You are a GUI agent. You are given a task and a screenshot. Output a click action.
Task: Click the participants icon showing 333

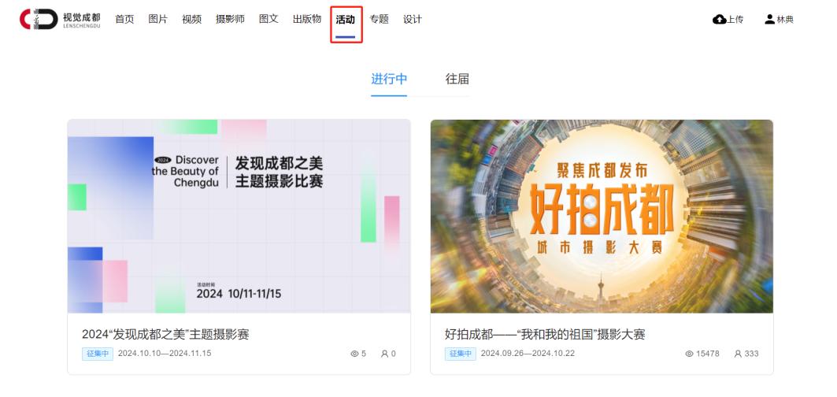pos(738,354)
